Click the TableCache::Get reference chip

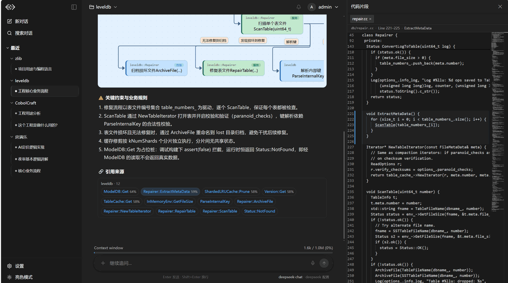click(x=121, y=201)
